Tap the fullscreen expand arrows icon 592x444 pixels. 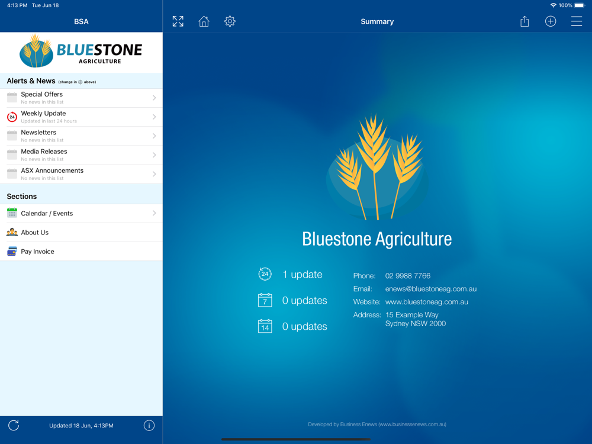coord(178,21)
